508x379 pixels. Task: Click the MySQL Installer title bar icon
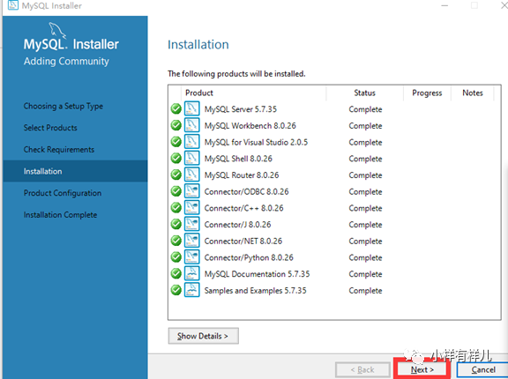(x=13, y=5)
